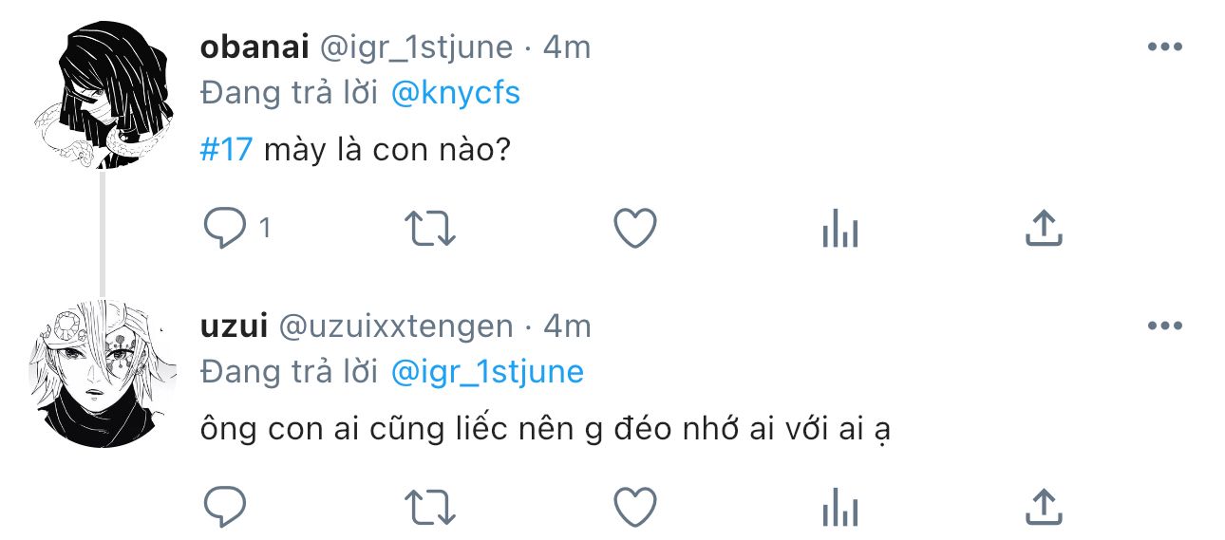This screenshot has height=540, width=1225.
Task: Reply to obanai's tweet
Action: point(225,229)
